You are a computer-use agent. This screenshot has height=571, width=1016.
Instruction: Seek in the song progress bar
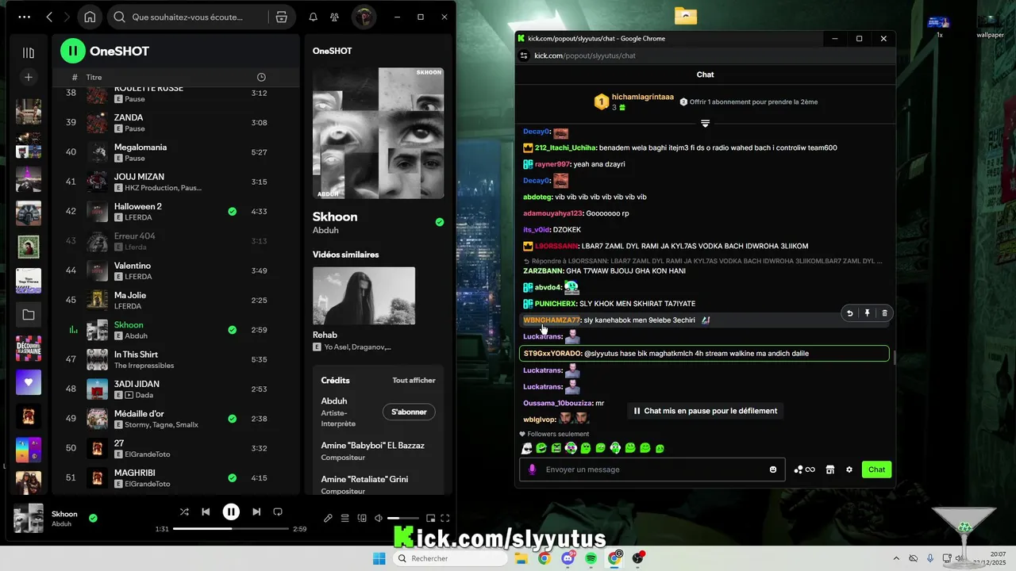pos(231,529)
